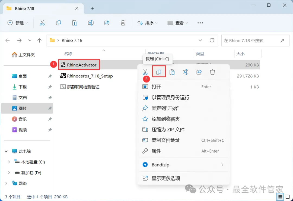Click the Paste icon in the context menu

(x=172, y=72)
